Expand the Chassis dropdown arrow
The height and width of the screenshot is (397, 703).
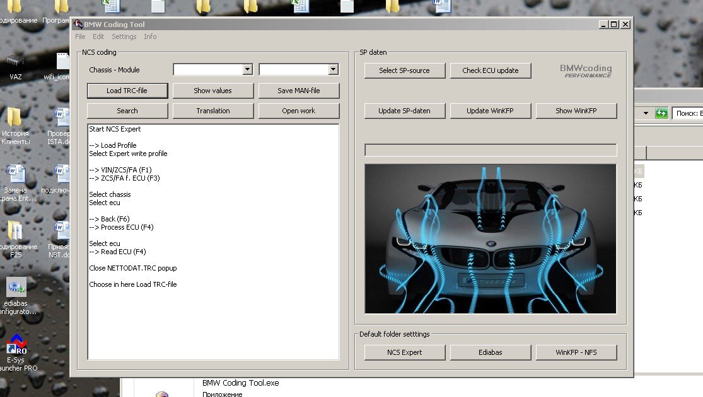pyautogui.click(x=248, y=69)
